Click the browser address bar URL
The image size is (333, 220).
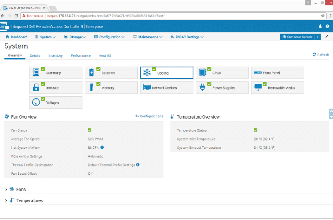pos(106,16)
